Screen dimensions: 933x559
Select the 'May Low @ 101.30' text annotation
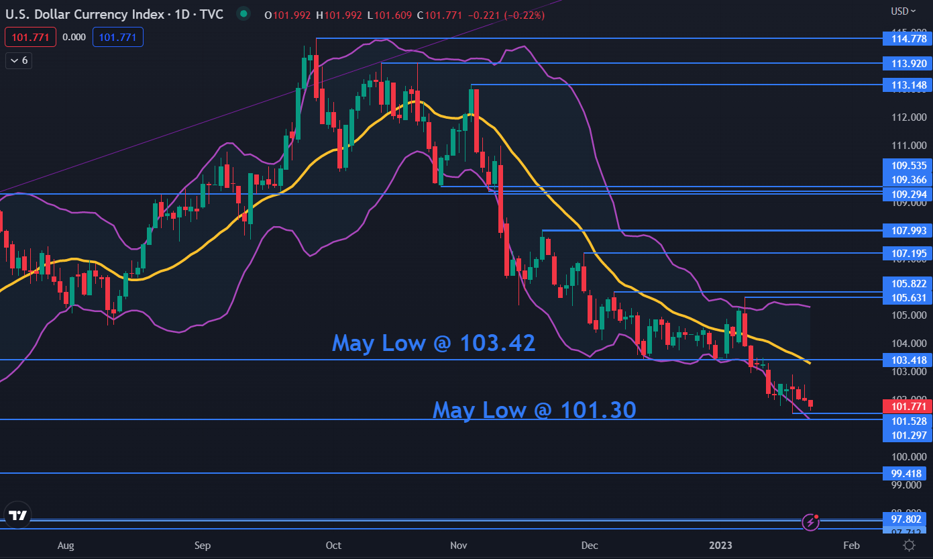pyautogui.click(x=534, y=409)
